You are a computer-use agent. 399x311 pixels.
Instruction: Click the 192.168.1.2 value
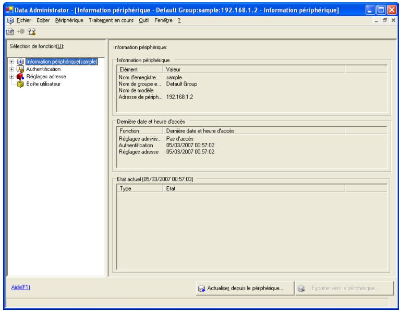(x=179, y=97)
